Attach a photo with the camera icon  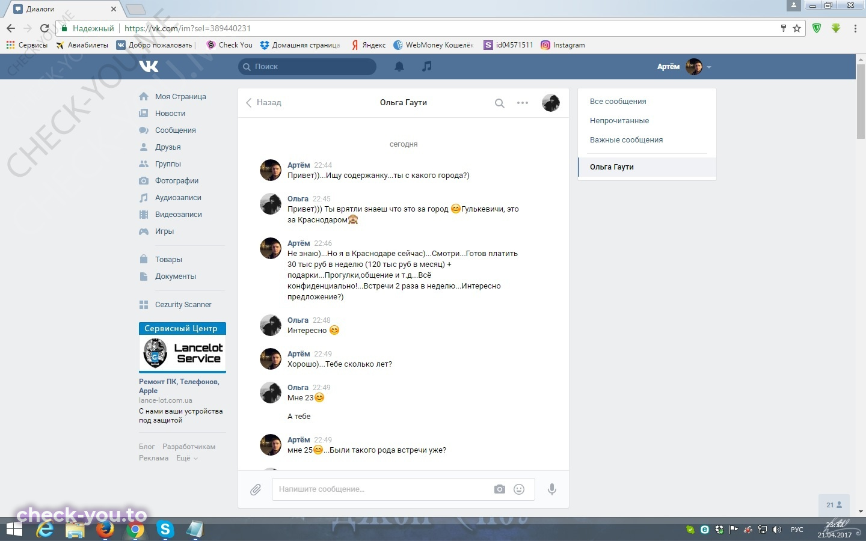pos(500,489)
